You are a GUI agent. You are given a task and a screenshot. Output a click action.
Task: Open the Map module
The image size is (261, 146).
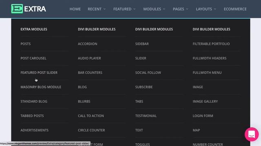point(196,130)
